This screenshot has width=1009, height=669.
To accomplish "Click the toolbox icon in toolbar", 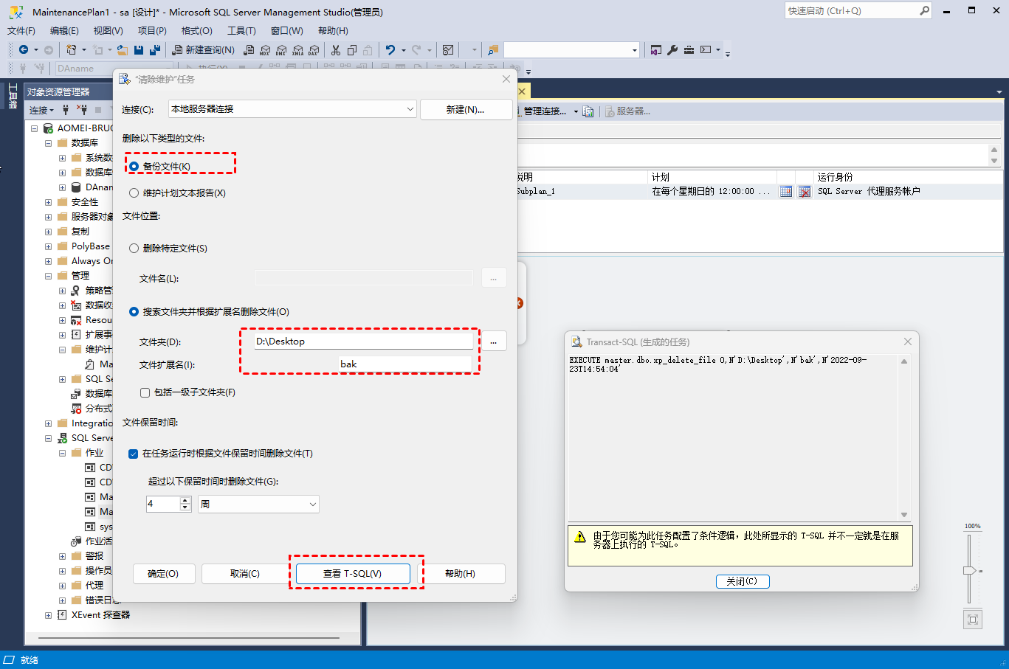I will (689, 49).
